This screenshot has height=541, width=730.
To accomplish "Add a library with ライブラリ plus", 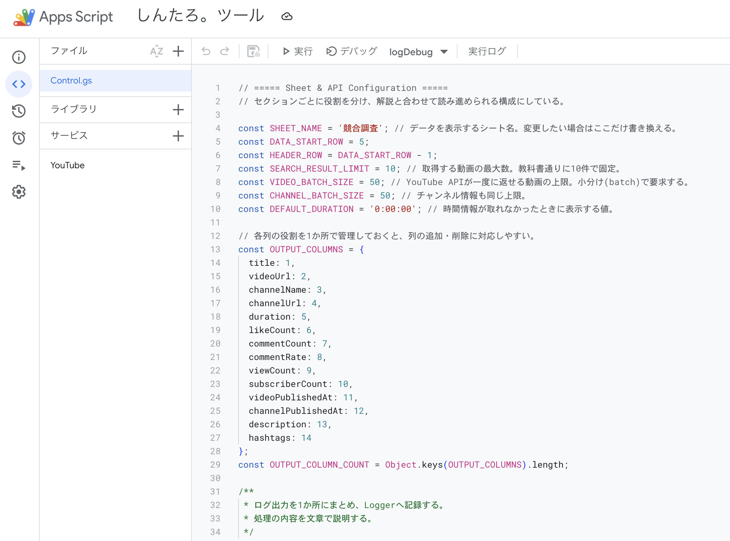I will (x=178, y=110).
